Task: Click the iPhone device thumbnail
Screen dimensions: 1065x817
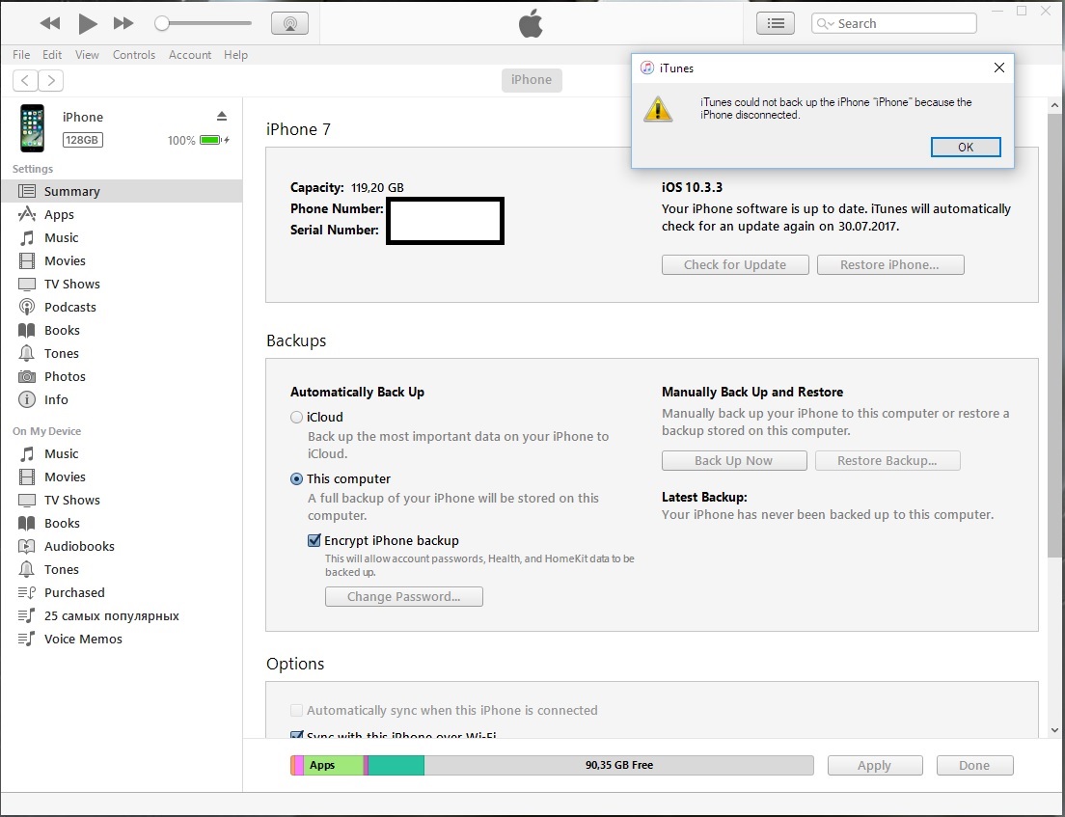Action: [32, 127]
